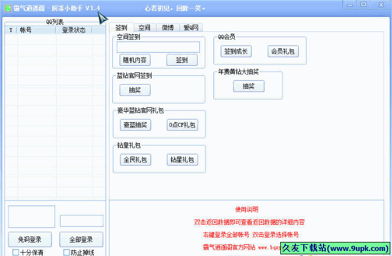Click 抽奖 button in 年费黄钻大抽奖 group
This screenshot has height=256, width=392.
[249, 86]
